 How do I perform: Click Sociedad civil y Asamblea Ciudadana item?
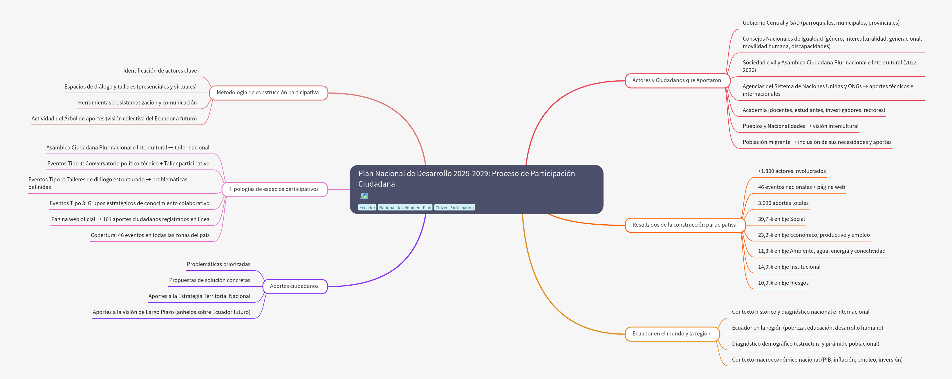pyautogui.click(x=831, y=66)
